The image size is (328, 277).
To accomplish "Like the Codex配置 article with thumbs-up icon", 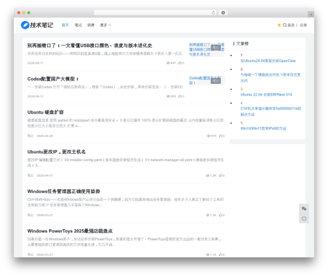I will pyautogui.click(x=180, y=96).
